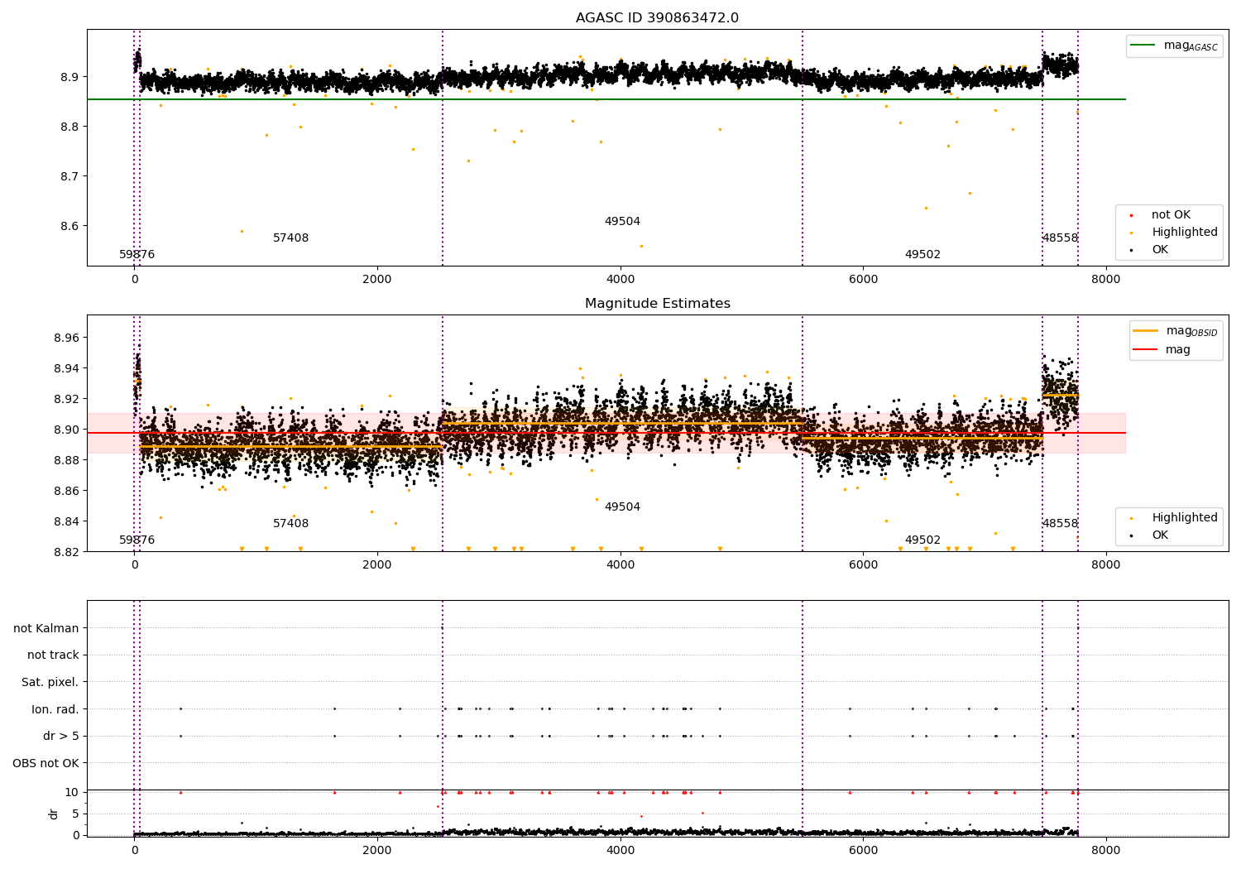Image resolution: width=1241 pixels, height=869 pixels.
Task: Click 'OK' legend entry in Magnitude Estimates plot
Action: pyautogui.click(x=1160, y=535)
